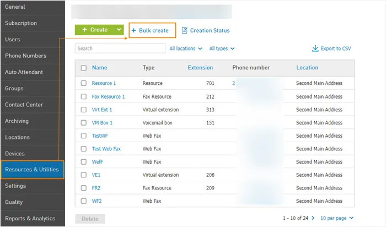The image size is (386, 227).
Task: Open Auto Attendant section
Action: pyautogui.click(x=33, y=72)
